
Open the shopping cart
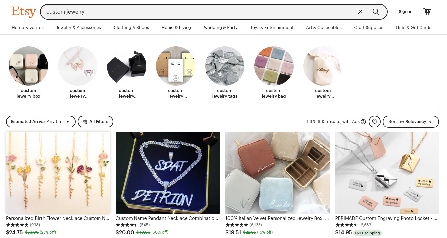tap(427, 11)
